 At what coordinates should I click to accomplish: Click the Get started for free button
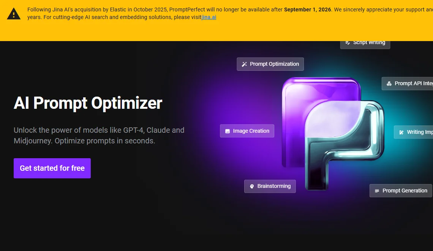pos(52,168)
